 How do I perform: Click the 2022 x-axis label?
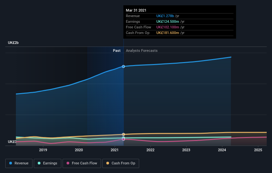[x=150, y=150]
